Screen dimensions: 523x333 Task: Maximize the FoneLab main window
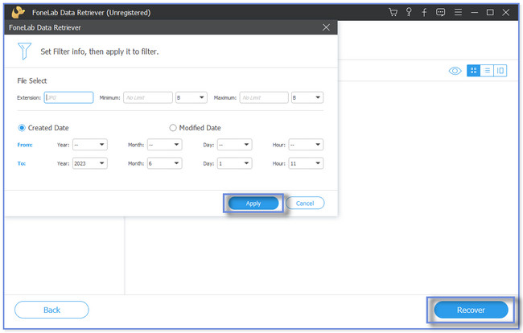coord(490,12)
